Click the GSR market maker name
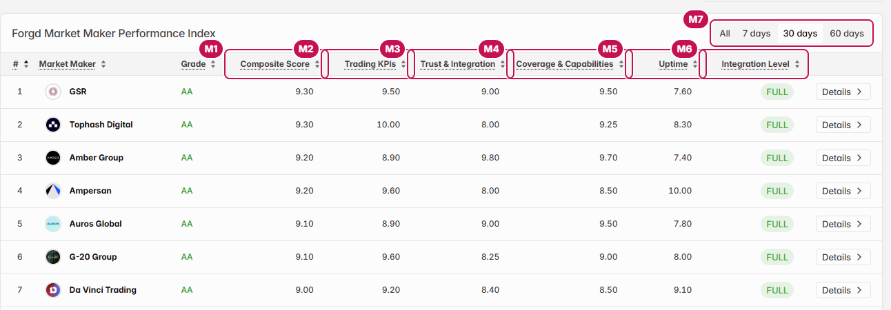891x310 pixels. pyautogui.click(x=78, y=92)
